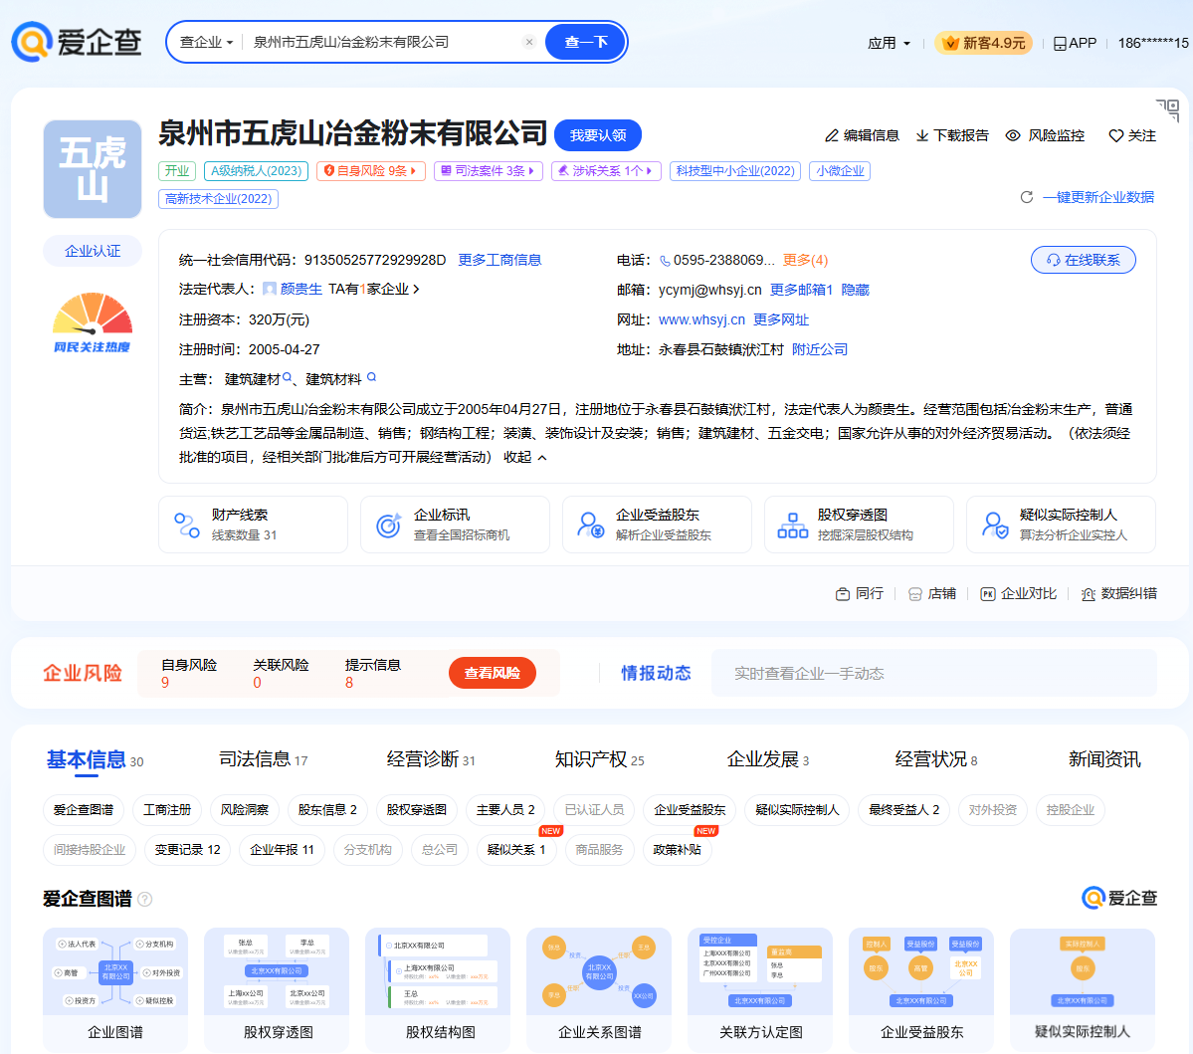Open the 企业受益股东 card under the company profile
The image size is (1193, 1054).
657,525
